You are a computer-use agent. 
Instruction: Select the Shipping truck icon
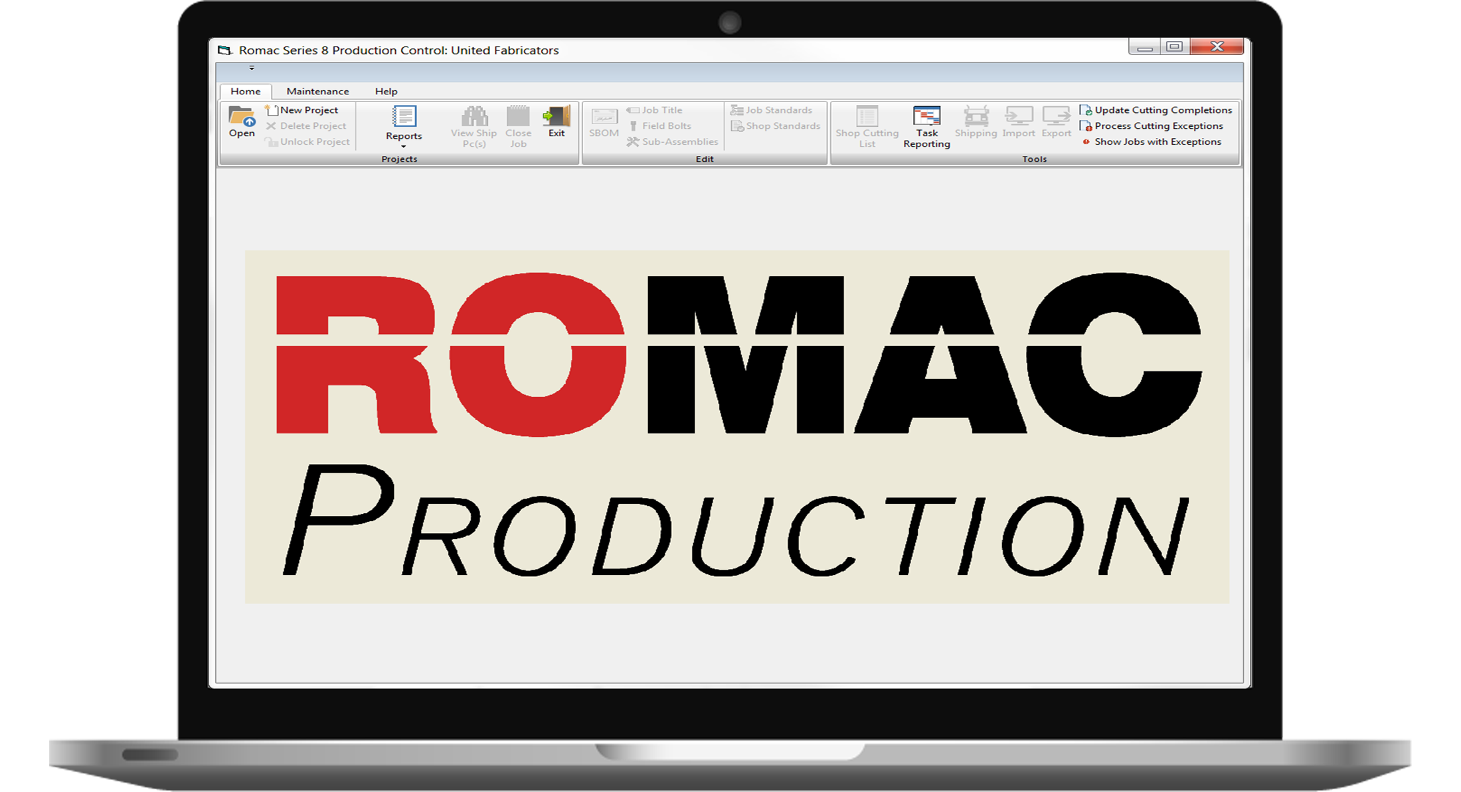pos(976,117)
